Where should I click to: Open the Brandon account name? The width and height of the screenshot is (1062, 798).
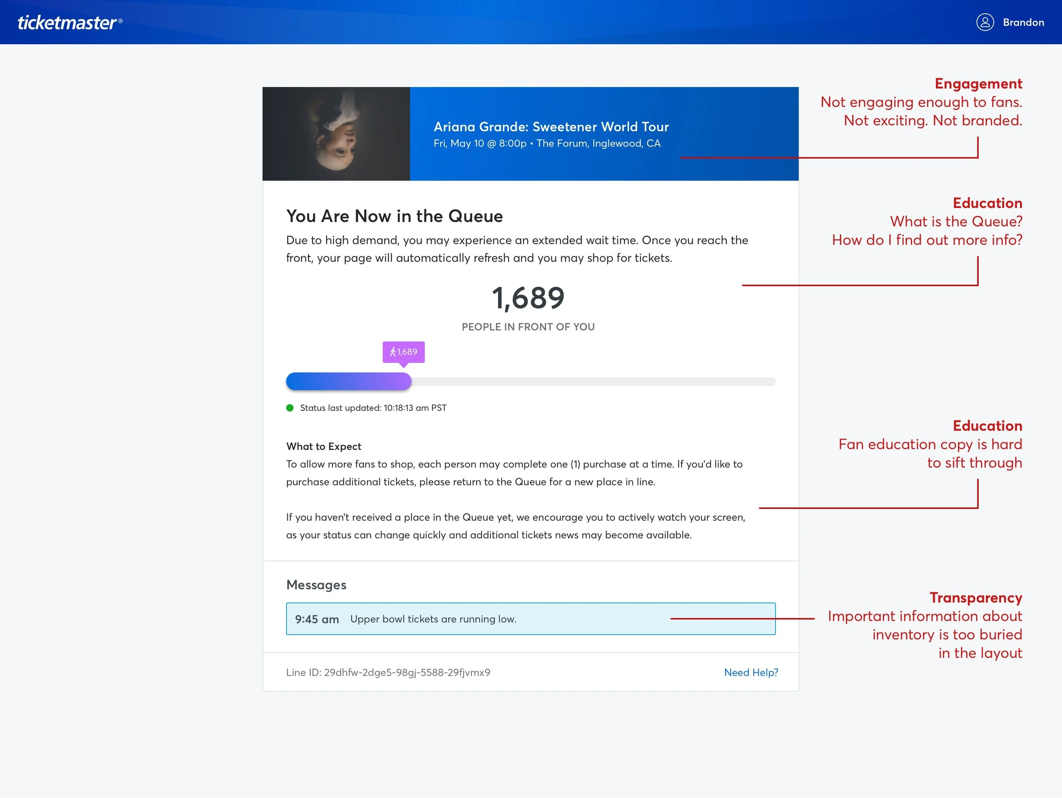pyautogui.click(x=1023, y=23)
